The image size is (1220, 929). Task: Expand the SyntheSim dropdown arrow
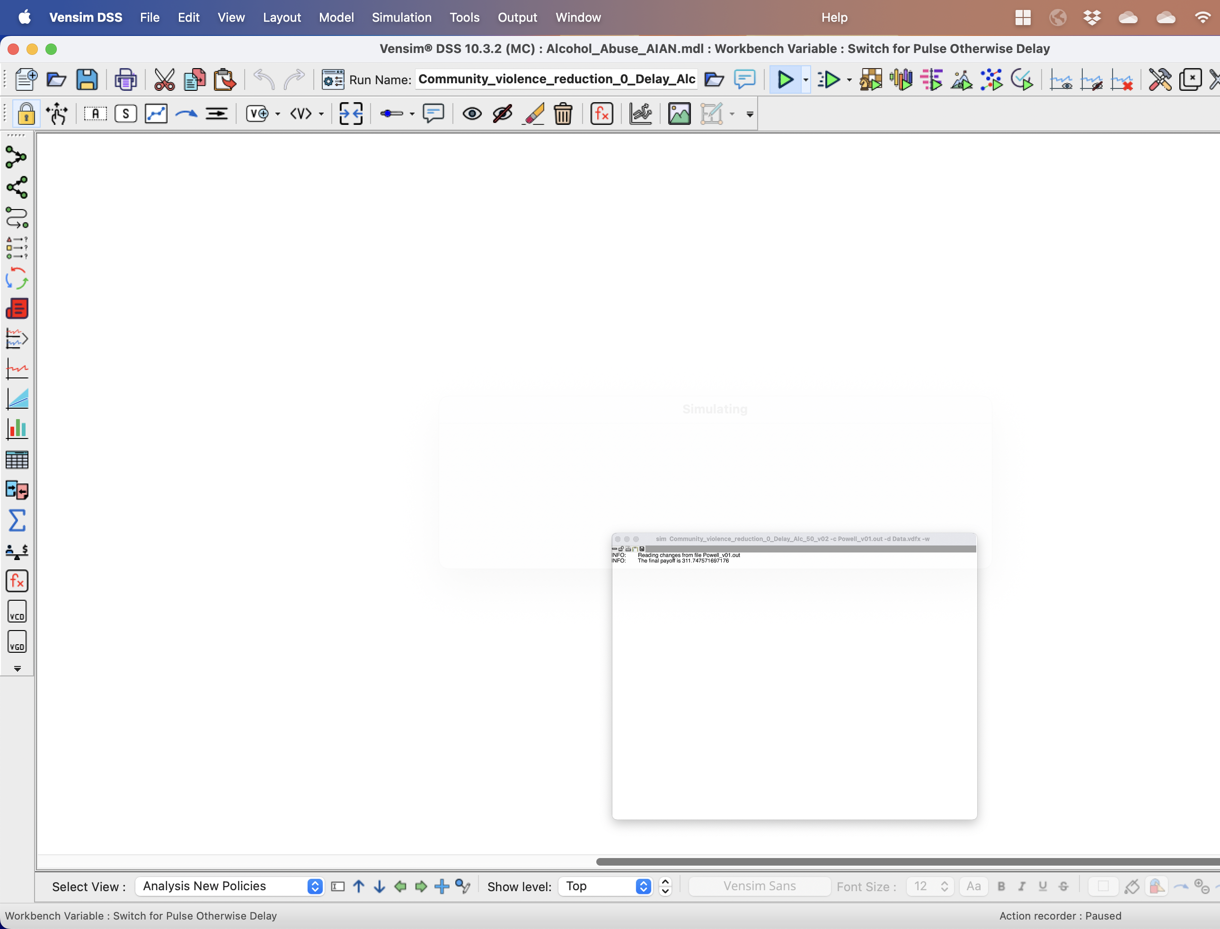tap(849, 80)
